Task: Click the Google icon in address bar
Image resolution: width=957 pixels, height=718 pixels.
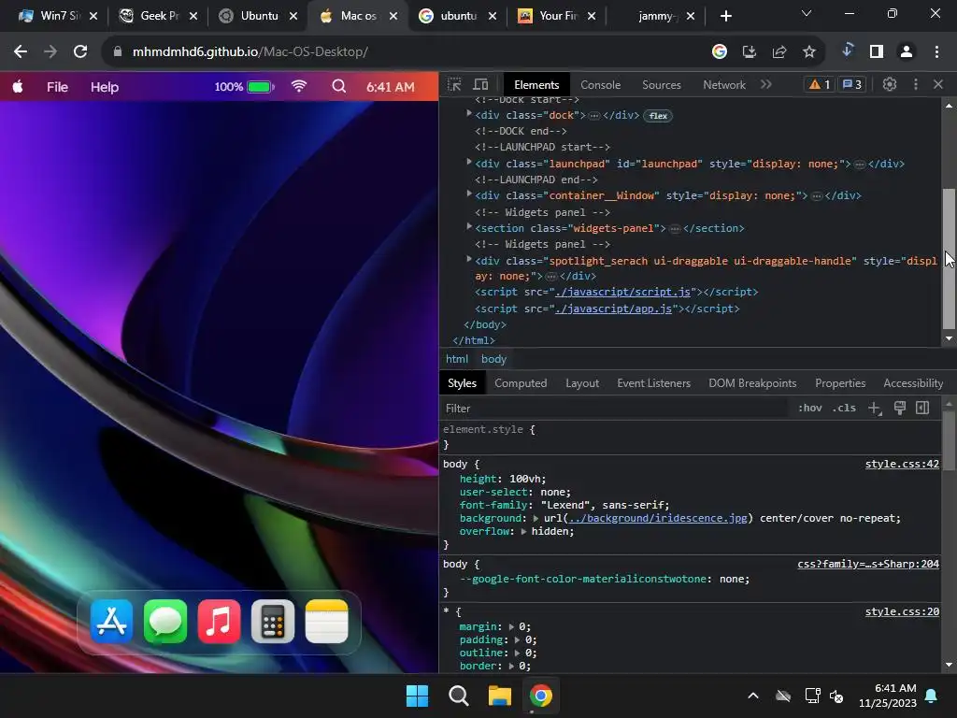Action: coord(719,52)
